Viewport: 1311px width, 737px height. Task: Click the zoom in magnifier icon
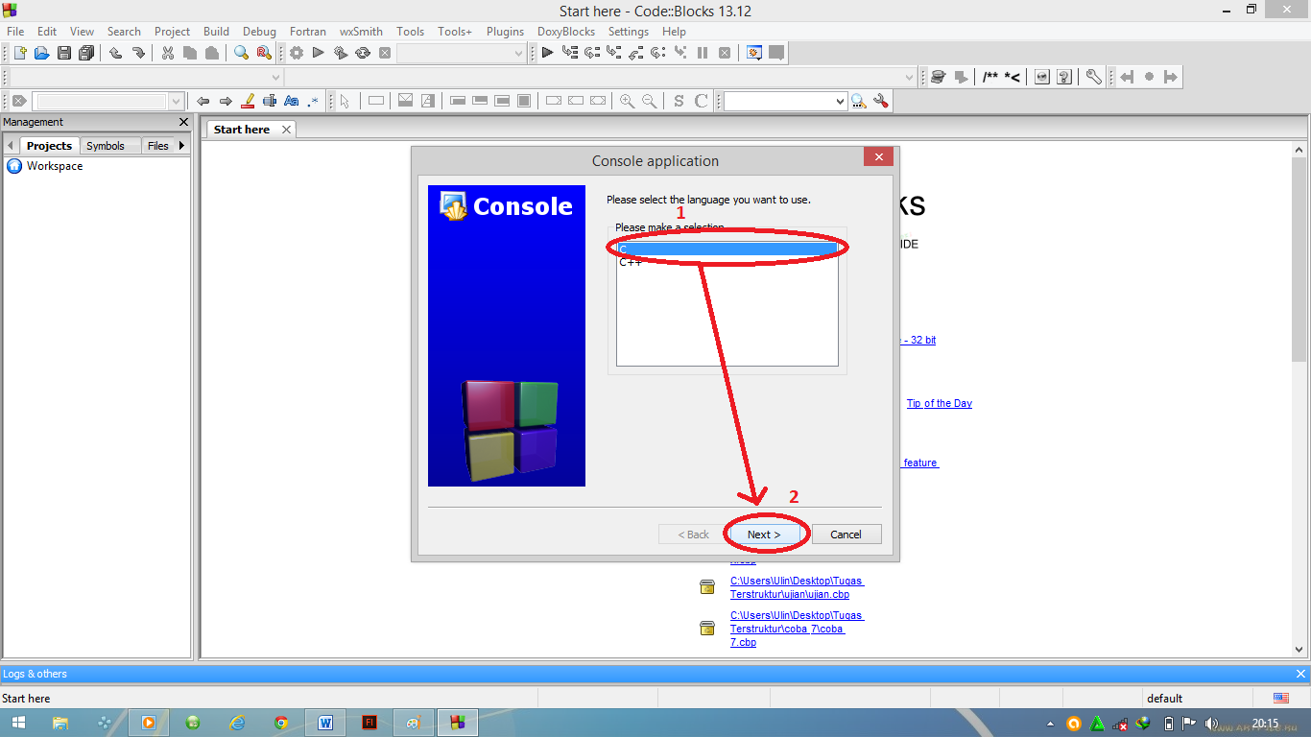(x=627, y=101)
